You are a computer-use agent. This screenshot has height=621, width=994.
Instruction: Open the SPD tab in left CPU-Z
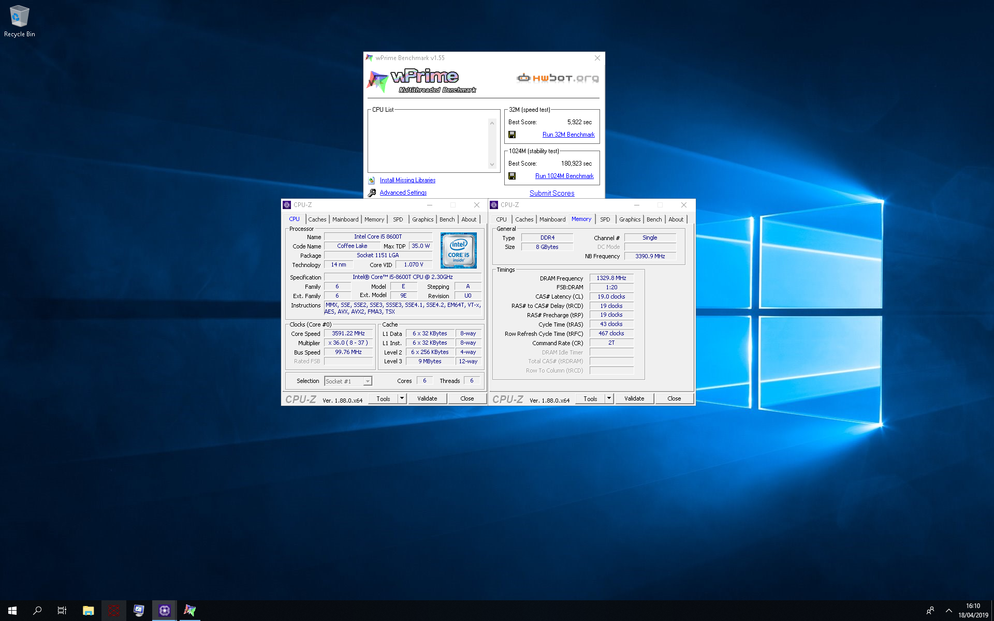pyautogui.click(x=398, y=219)
